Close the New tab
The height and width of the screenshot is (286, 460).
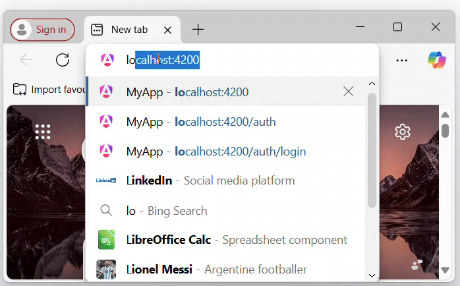pos(167,30)
